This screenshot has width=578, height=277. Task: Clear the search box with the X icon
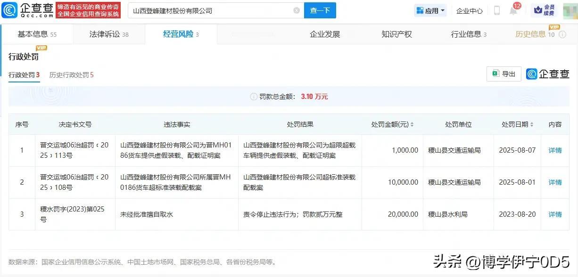click(297, 10)
